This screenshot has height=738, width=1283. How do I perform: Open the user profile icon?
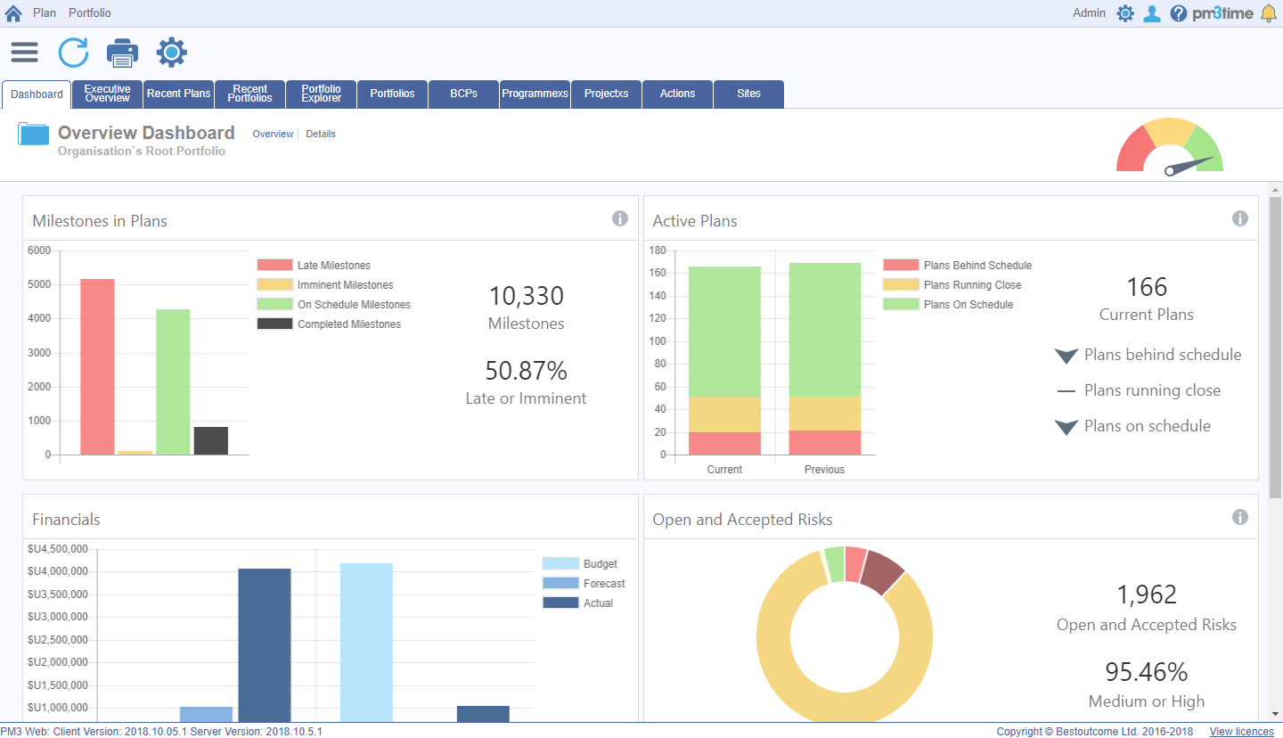point(1152,13)
